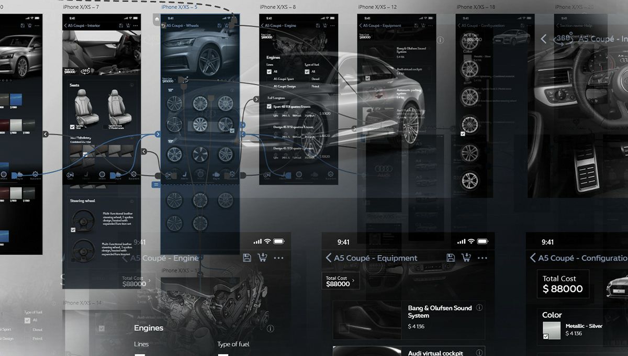Select artboard label iPhone X/XS – 5
This screenshot has width=628, height=356.
(179, 7)
